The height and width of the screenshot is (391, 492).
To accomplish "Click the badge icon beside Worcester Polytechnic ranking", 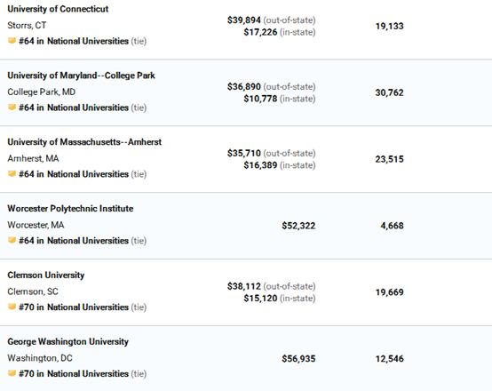I will (12, 241).
